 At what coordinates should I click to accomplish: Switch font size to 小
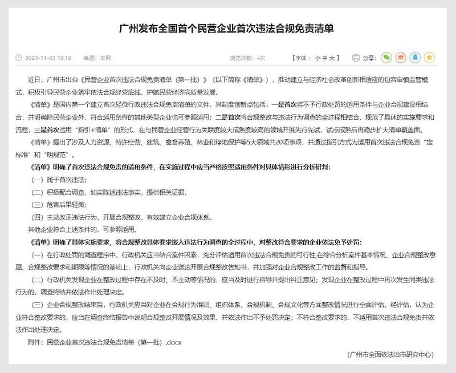[x=318, y=58]
